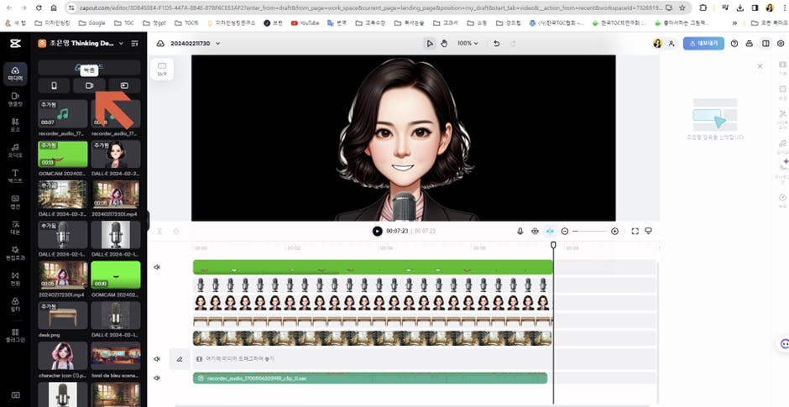Click the floating chat assistant bubble
Screen dimensions: 789x407
[x=784, y=344]
